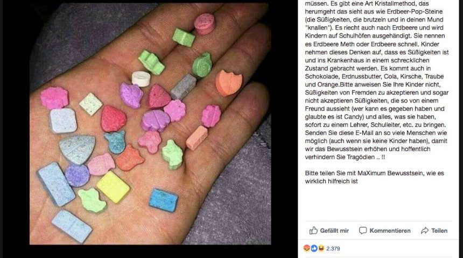Click the grey triangular pill in palm
This screenshot has height=258, width=463.
pyautogui.click(x=78, y=149)
